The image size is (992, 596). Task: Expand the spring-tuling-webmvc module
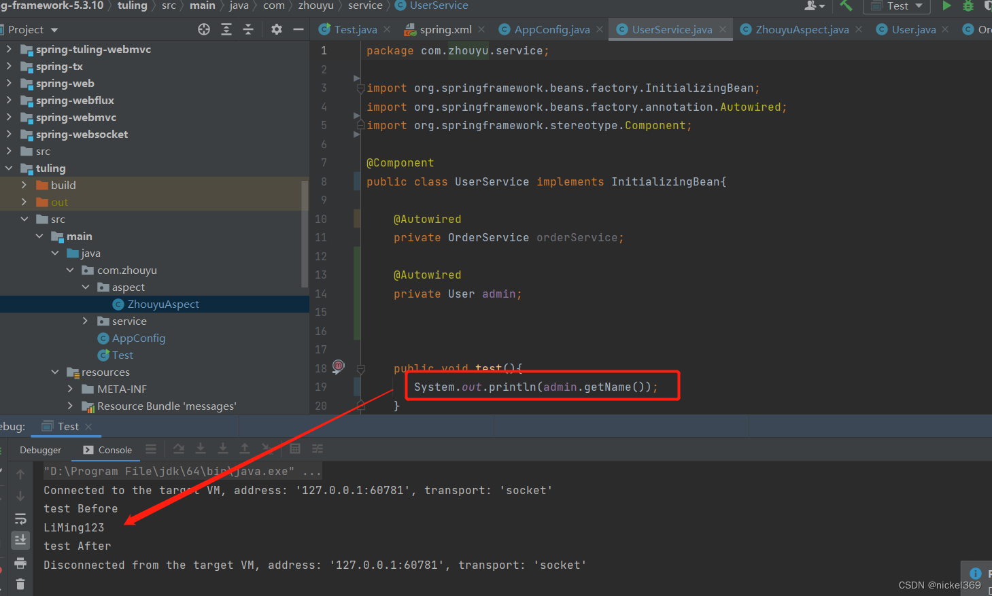tap(9, 49)
